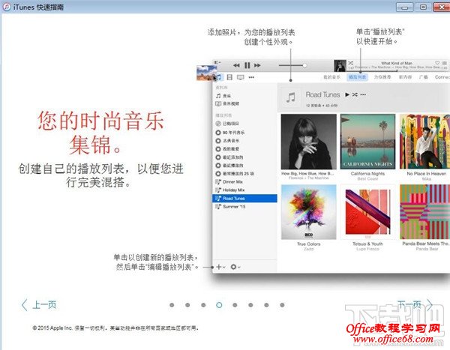Pause playback with the pause button

(247, 65)
